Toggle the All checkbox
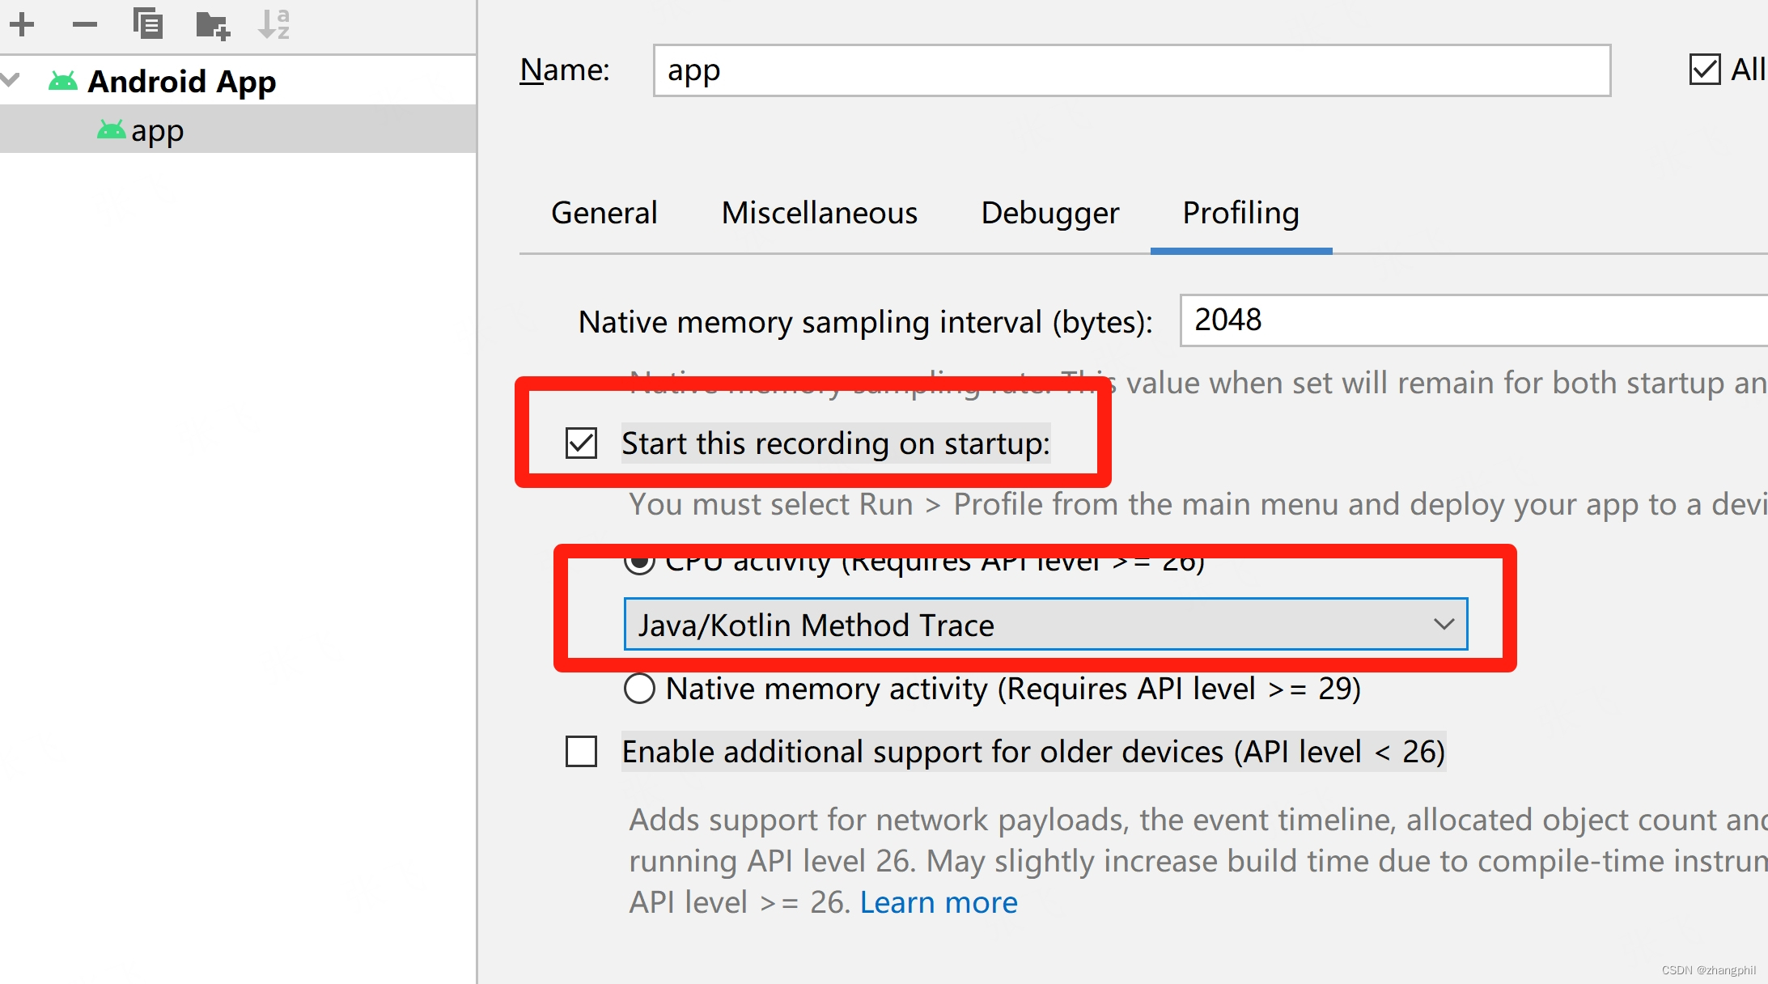Screen dimensions: 1768x984 point(1704,70)
